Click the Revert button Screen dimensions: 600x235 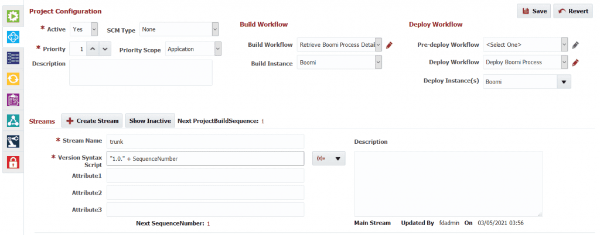[x=573, y=11]
